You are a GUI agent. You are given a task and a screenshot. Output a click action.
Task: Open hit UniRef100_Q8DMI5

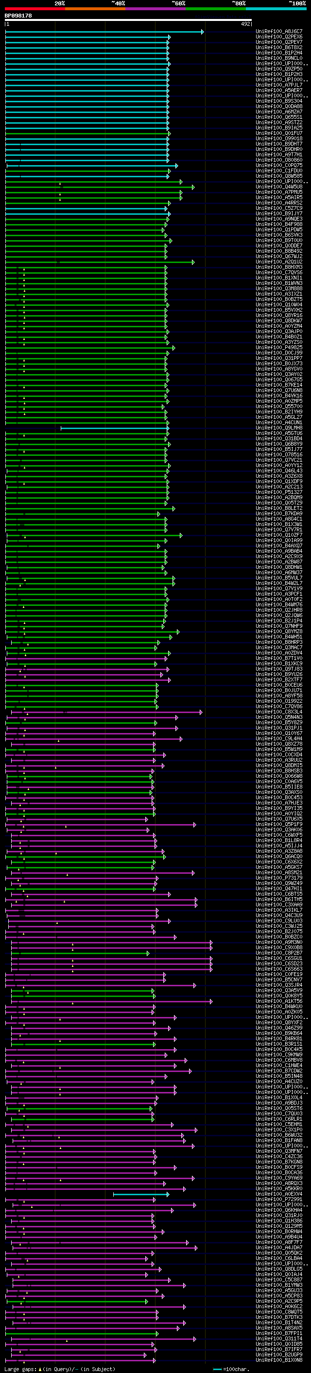tap(279, 765)
